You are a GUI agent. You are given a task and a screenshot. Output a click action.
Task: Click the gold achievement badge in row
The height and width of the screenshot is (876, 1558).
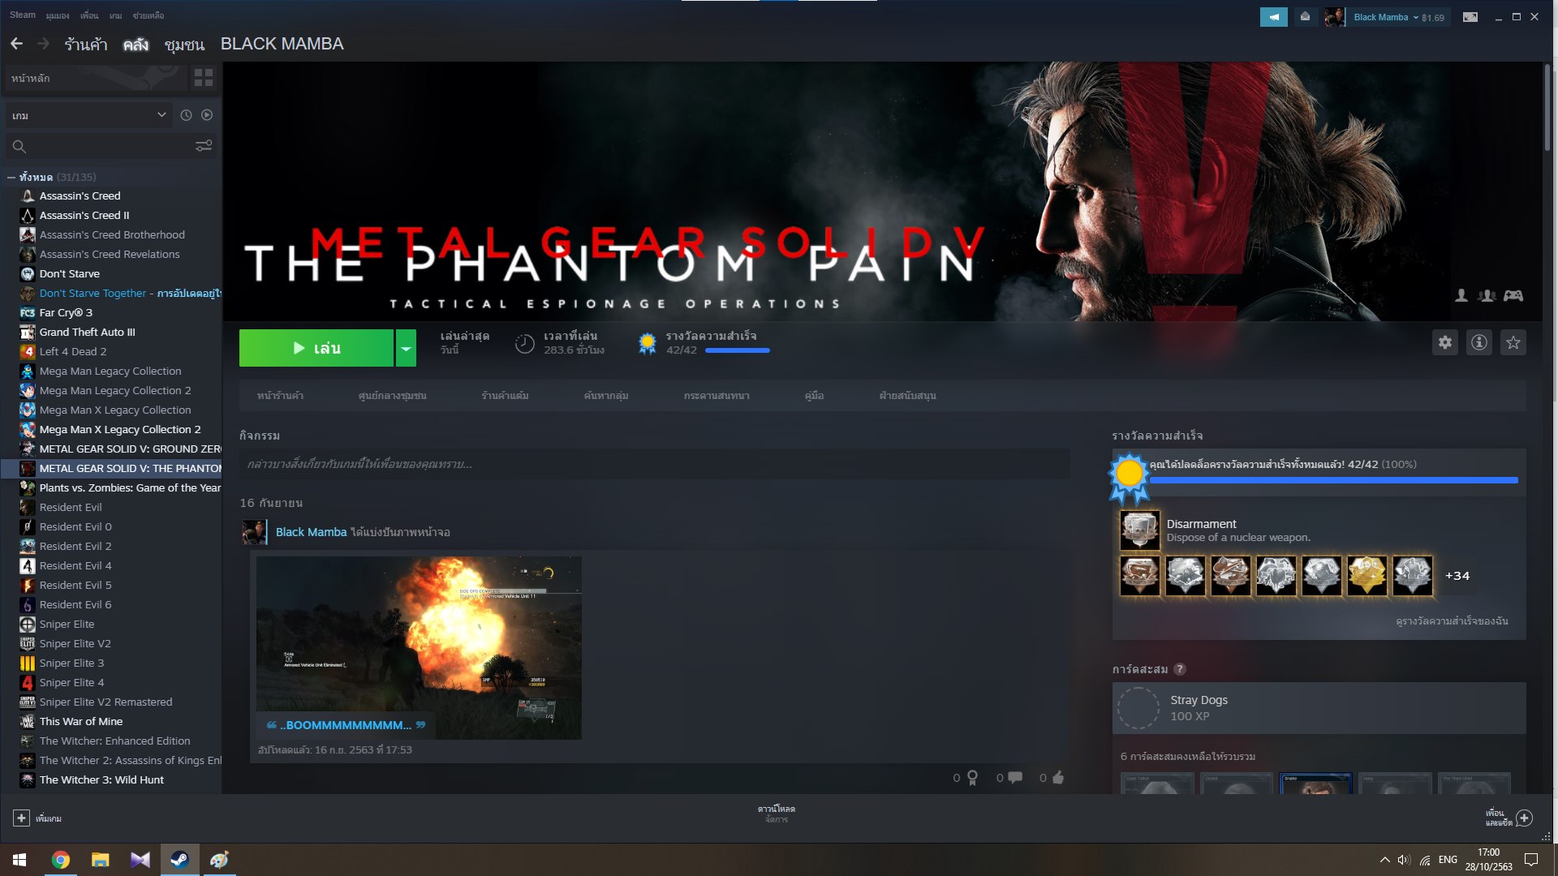(x=1367, y=576)
